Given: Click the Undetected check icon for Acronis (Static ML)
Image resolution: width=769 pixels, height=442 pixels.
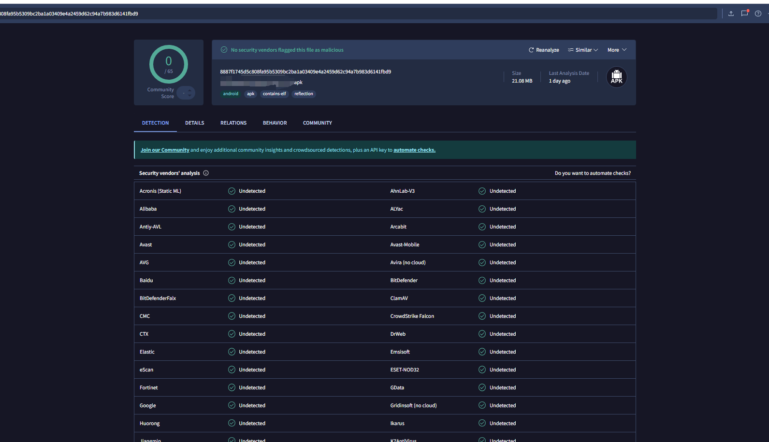Looking at the screenshot, I should click(x=232, y=191).
